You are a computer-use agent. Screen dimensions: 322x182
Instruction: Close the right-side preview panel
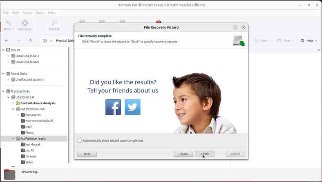[319, 50]
